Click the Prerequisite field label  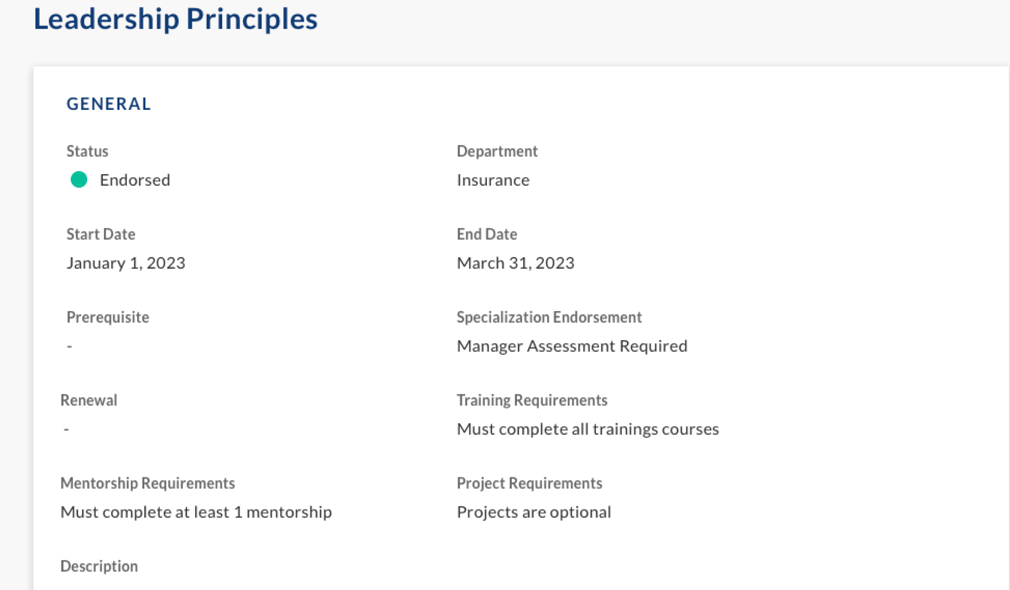coord(108,317)
